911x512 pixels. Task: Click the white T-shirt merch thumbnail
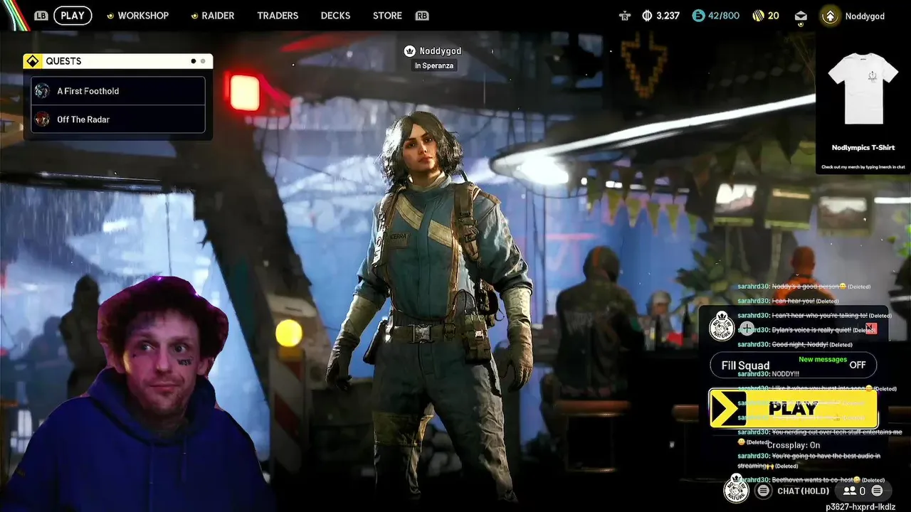point(863,87)
